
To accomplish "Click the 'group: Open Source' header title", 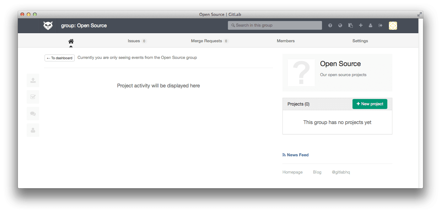I will pyautogui.click(x=84, y=26).
